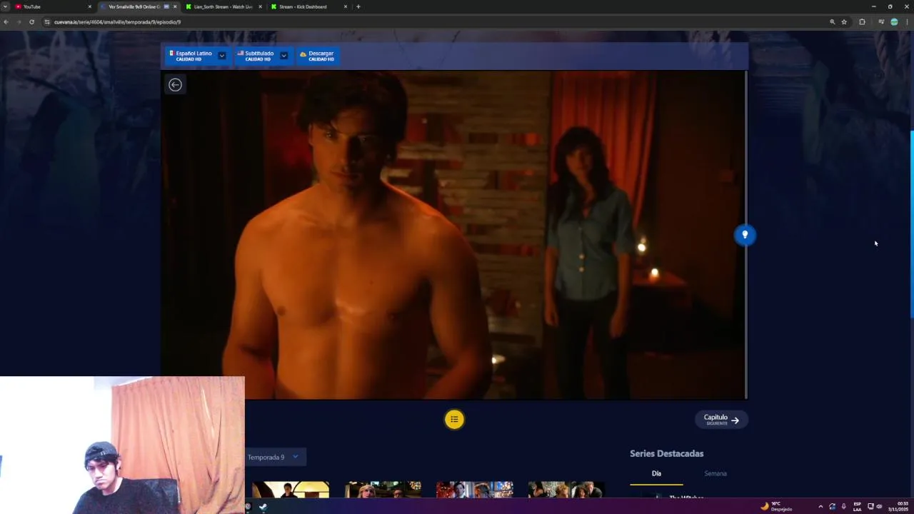Open the browser extensions puzzle icon
Screen dimensions: 914x514
tap(862, 22)
